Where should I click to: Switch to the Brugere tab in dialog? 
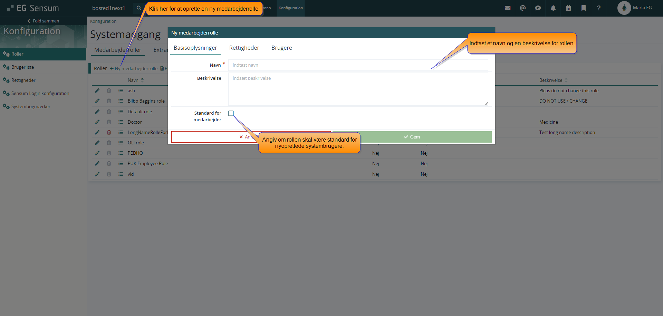281,48
